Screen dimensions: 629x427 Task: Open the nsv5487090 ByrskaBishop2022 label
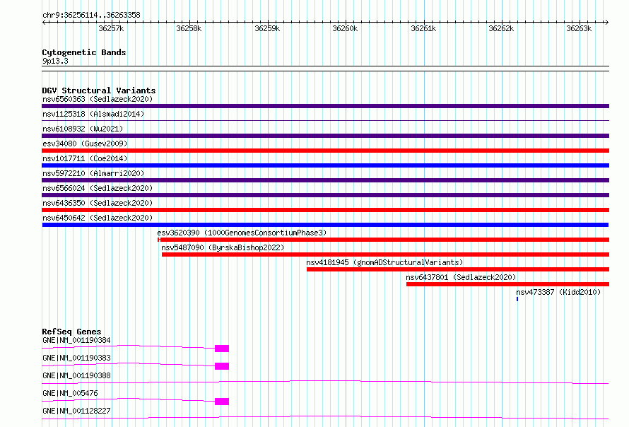(x=223, y=247)
